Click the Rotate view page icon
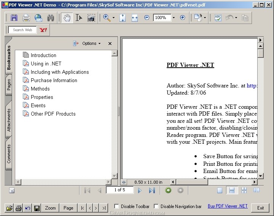This screenshot has width=274, height=216. point(198,17)
